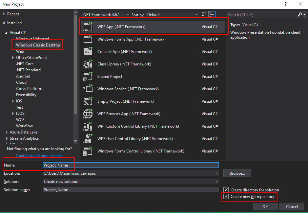
Task: Click the Search (Ctrl+E) box
Action: [262, 15]
